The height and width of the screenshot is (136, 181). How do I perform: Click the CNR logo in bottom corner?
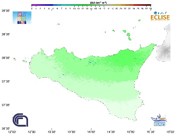point(20,120)
